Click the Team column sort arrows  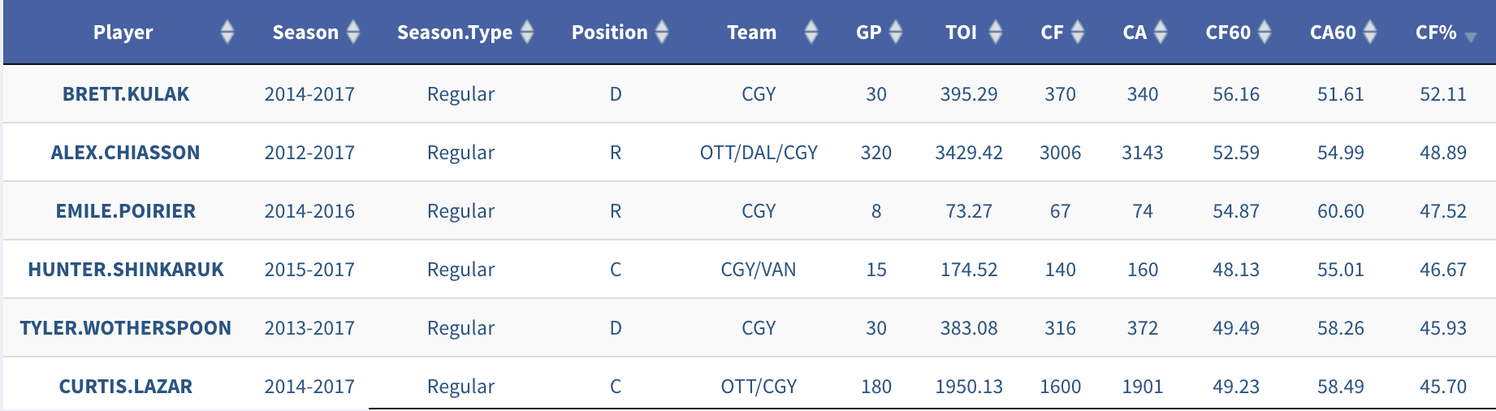click(811, 32)
